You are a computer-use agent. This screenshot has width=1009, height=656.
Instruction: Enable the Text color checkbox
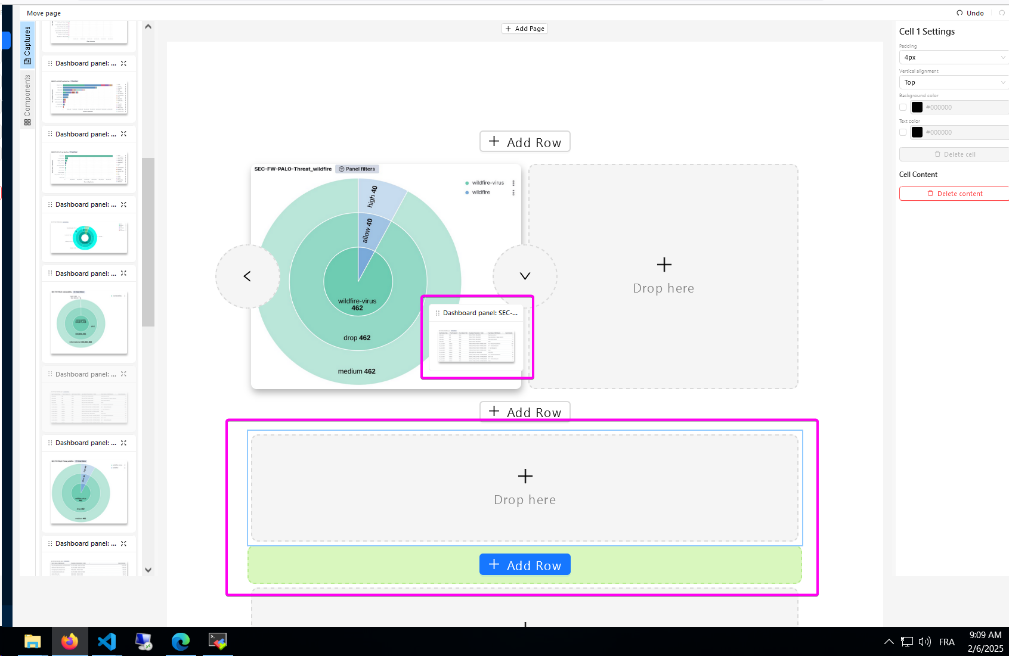coord(903,132)
